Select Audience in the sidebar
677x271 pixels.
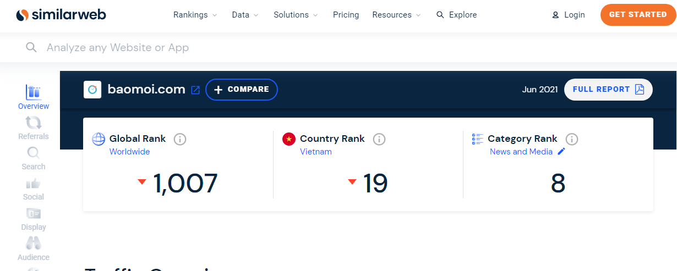(x=34, y=249)
